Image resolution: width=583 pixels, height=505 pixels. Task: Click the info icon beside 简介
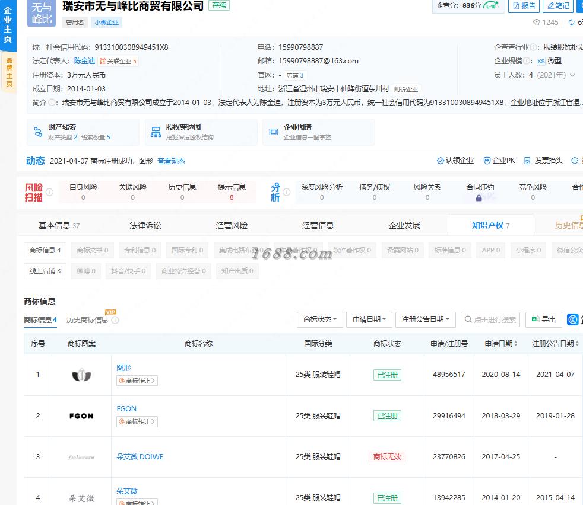click(52, 102)
